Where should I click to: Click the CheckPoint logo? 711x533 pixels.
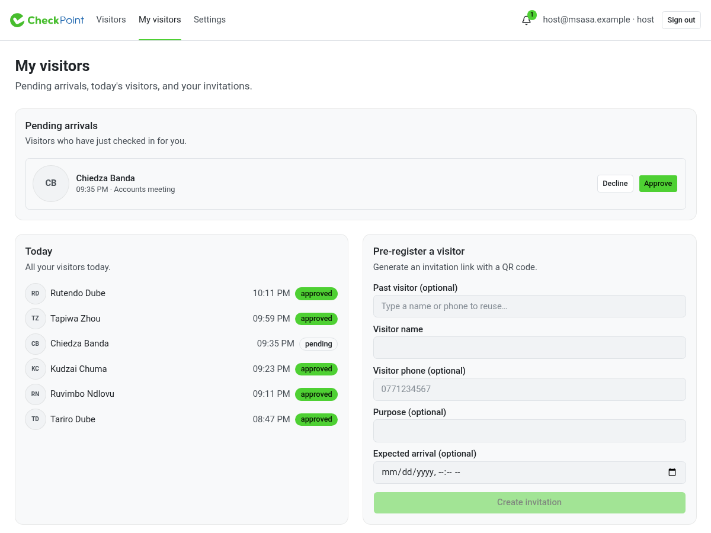[x=47, y=20]
